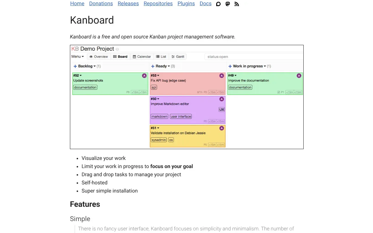Open the Mastodon social icon
This screenshot has height=233, width=373.
click(228, 4)
